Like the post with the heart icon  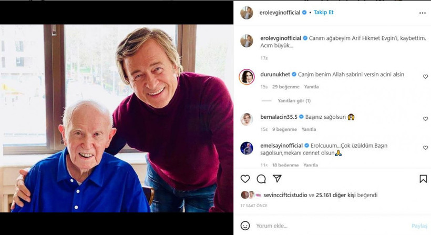point(245,179)
